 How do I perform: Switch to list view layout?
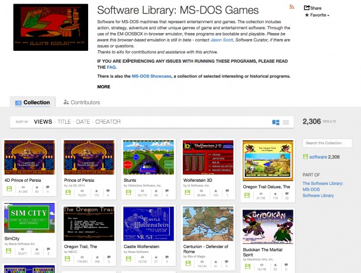pos(286,122)
